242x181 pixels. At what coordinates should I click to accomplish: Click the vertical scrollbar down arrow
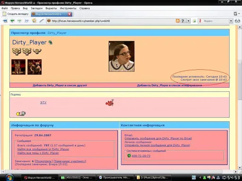tap(240, 168)
